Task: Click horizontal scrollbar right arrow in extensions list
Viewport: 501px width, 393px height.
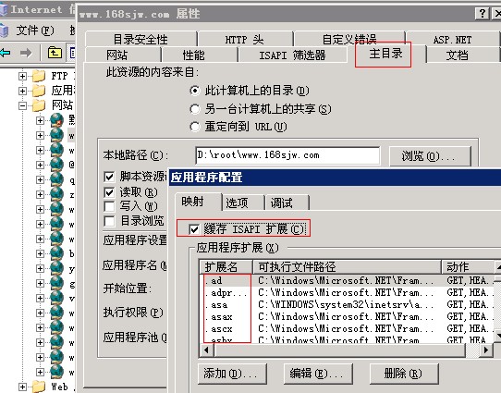Action: click(486, 350)
